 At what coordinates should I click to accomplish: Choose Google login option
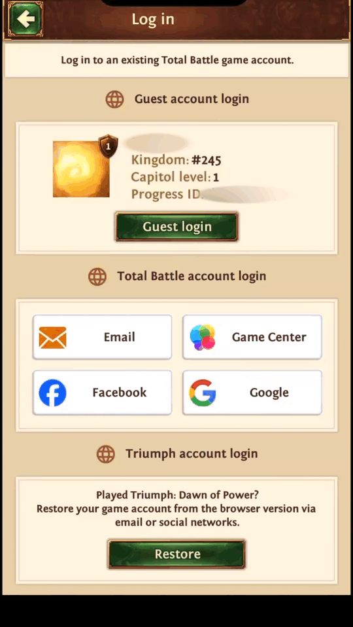pyautogui.click(x=252, y=393)
